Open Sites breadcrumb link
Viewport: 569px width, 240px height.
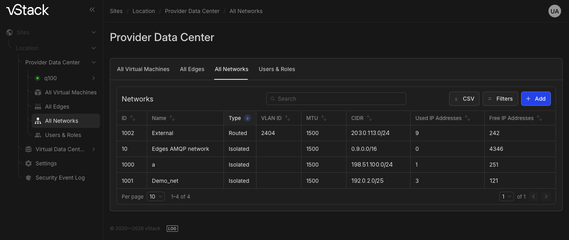(x=116, y=11)
